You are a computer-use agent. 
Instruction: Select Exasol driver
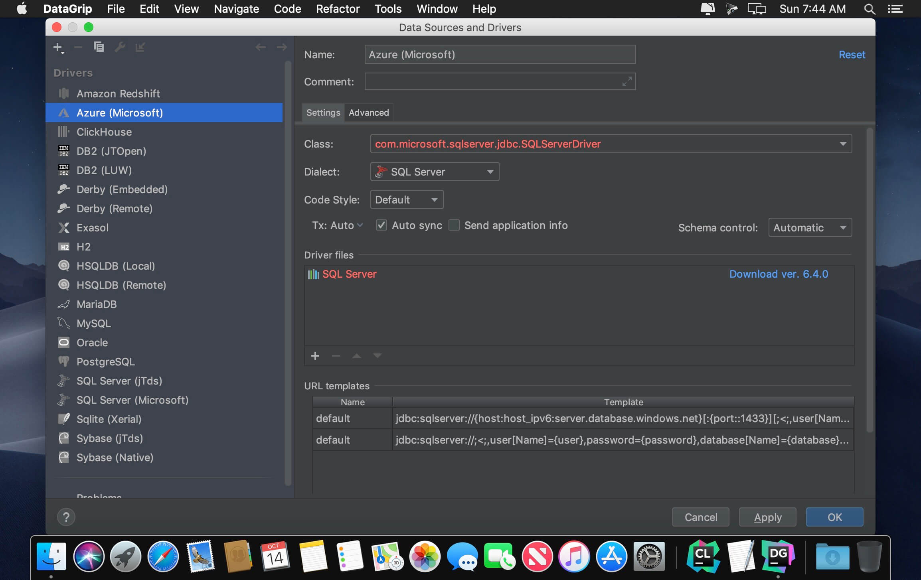point(164,227)
